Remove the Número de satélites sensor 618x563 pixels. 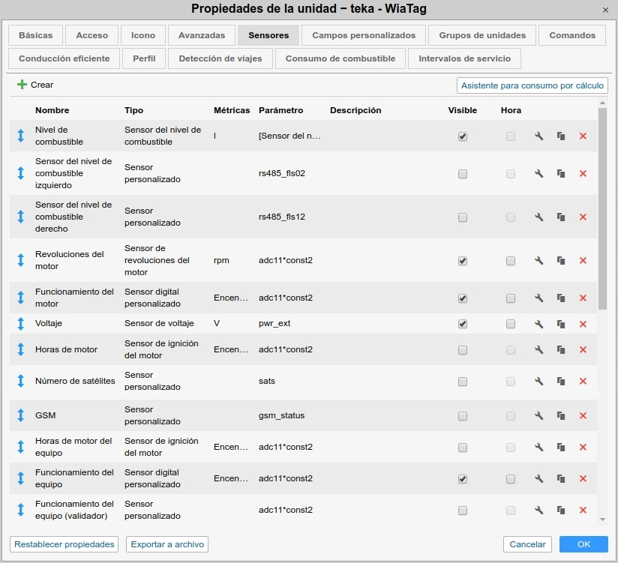tap(583, 381)
